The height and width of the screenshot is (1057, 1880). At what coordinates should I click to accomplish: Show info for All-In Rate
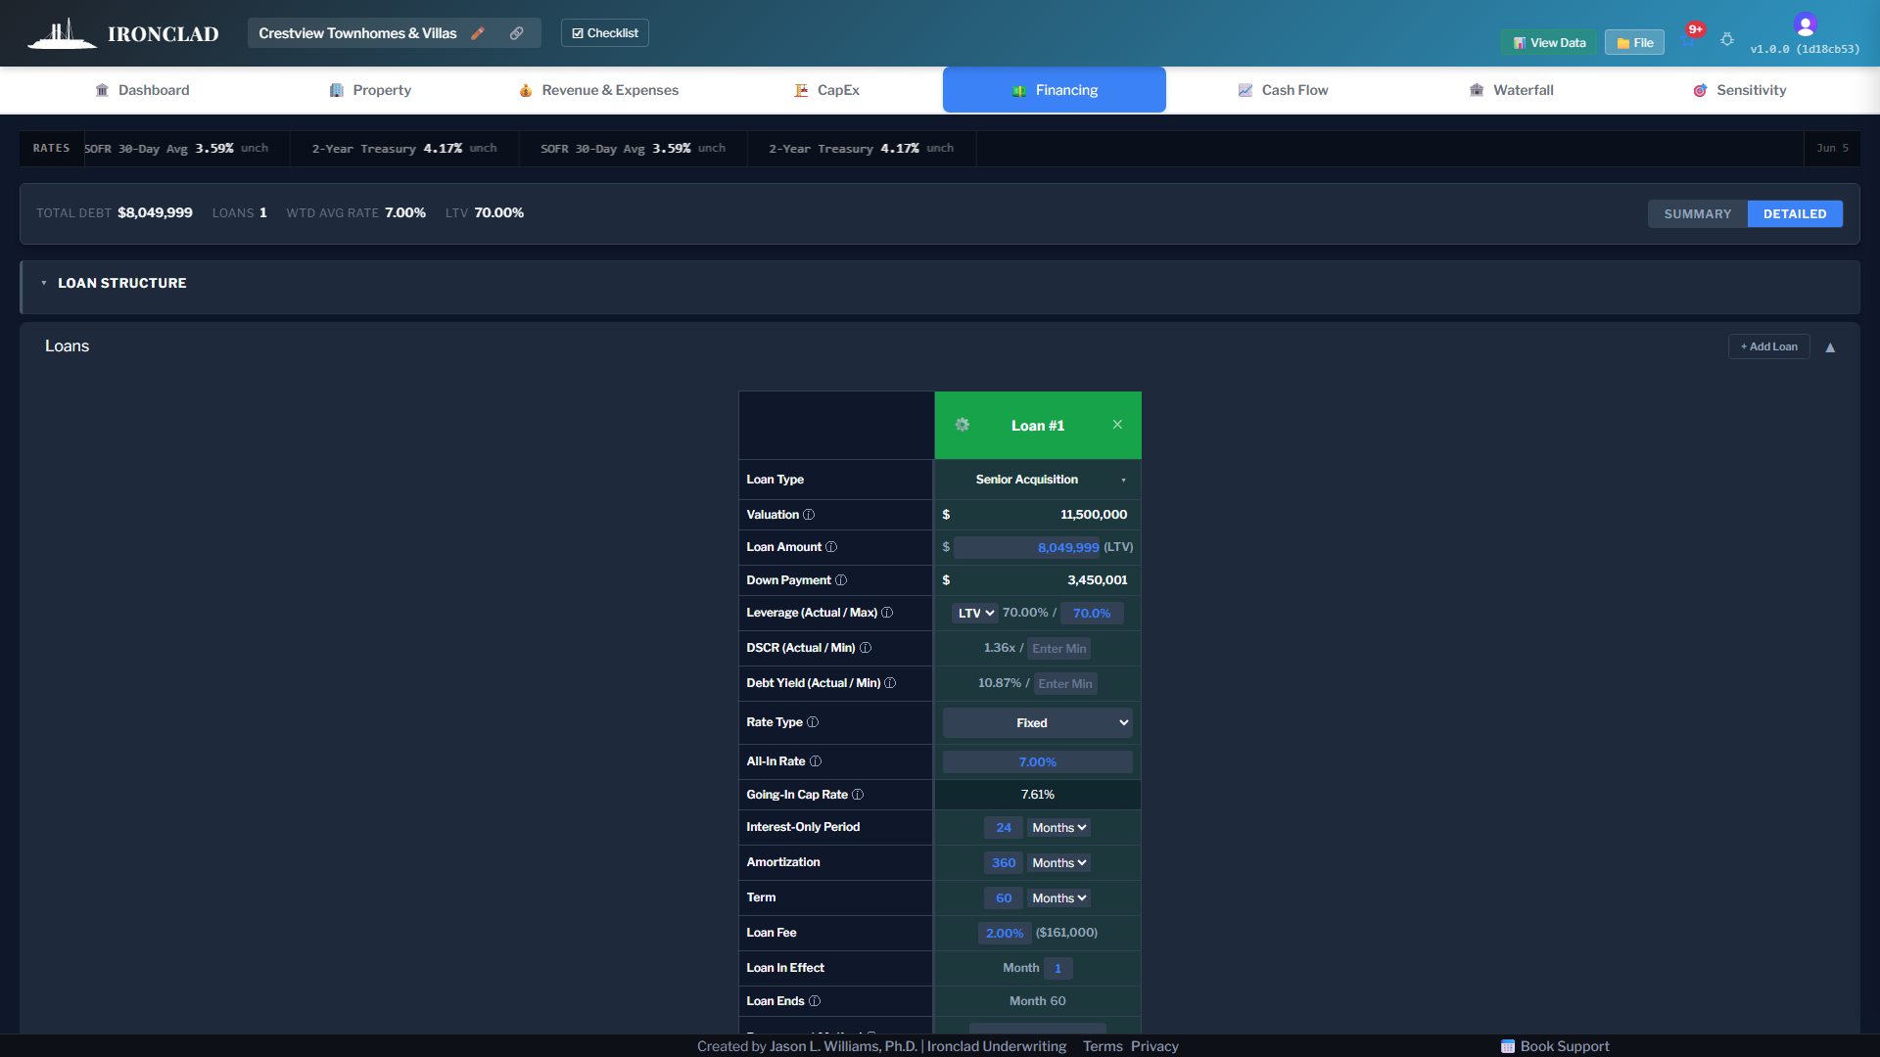point(816,761)
